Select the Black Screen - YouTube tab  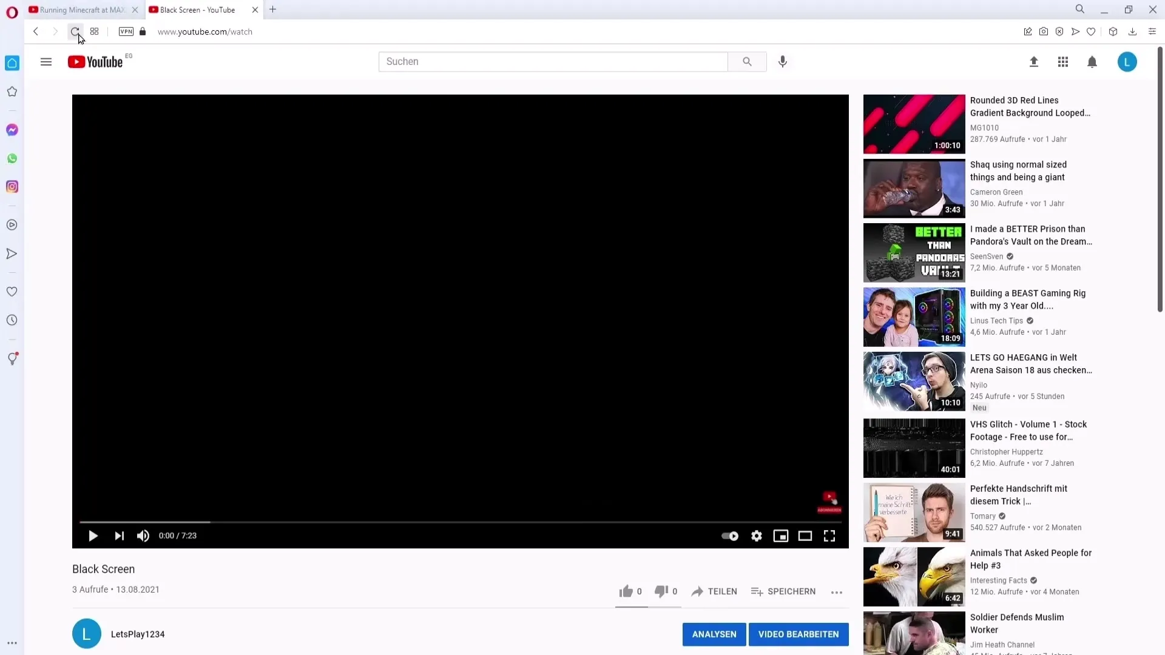tap(197, 10)
